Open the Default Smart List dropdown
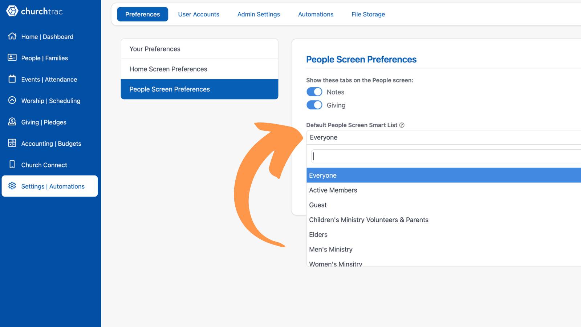 [443, 137]
